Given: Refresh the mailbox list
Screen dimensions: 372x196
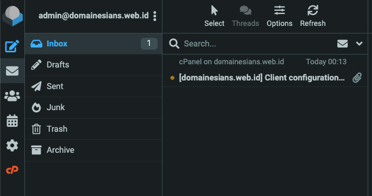Looking at the screenshot, I should click(312, 16).
